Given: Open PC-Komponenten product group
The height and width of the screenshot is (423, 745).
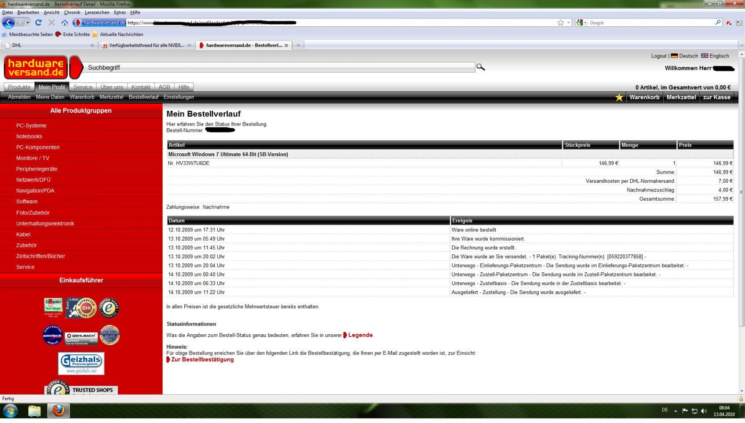Looking at the screenshot, I should click(38, 147).
